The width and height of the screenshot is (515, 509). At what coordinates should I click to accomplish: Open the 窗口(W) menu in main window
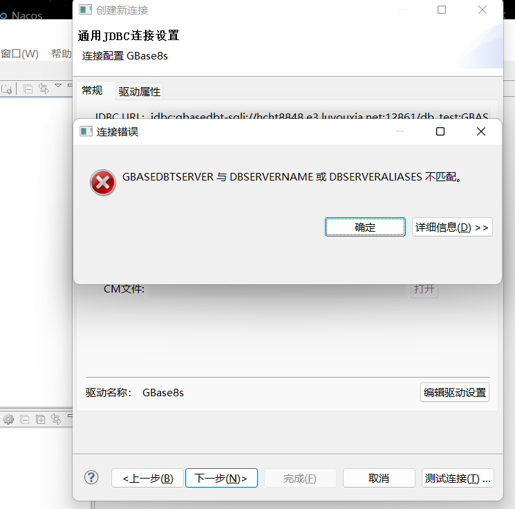[x=20, y=53]
